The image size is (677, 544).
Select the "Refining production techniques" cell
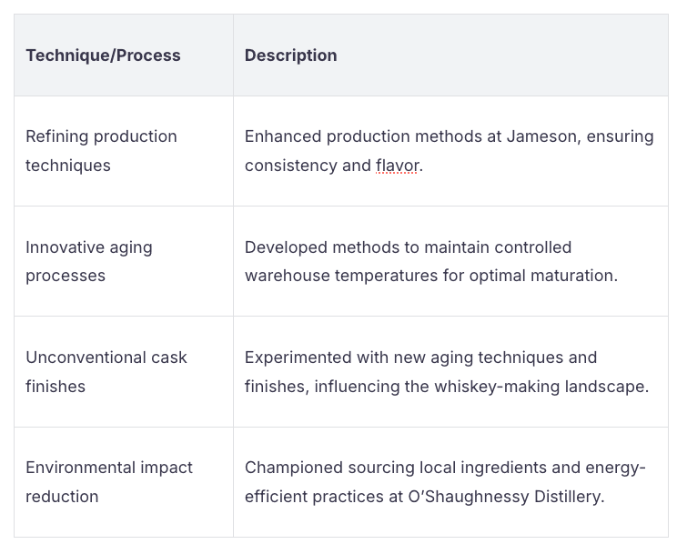(101, 151)
